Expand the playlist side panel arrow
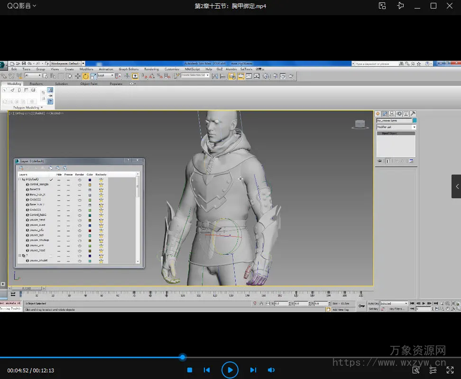461x379 pixels. click(x=457, y=186)
